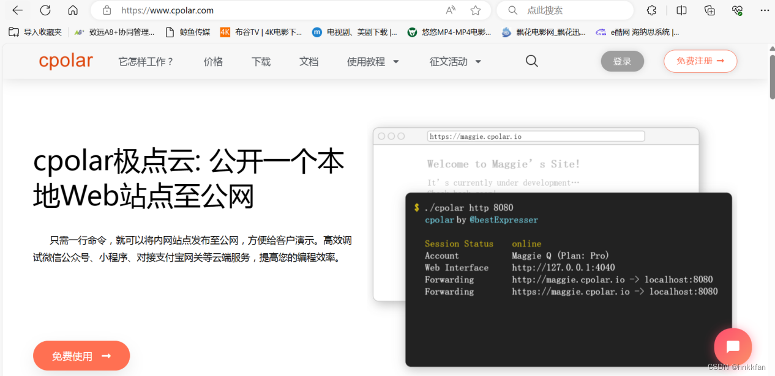775x376 pixels.
Task: Toggle split screen icon in toolbar
Action: 681,10
